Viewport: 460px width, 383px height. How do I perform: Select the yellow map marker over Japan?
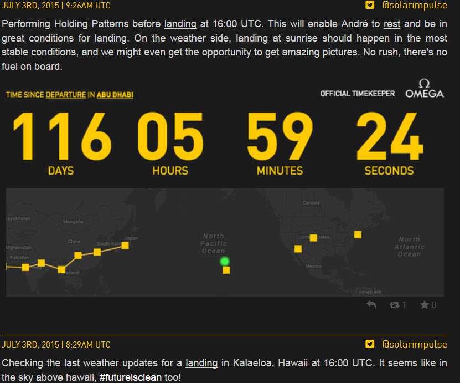click(x=125, y=245)
